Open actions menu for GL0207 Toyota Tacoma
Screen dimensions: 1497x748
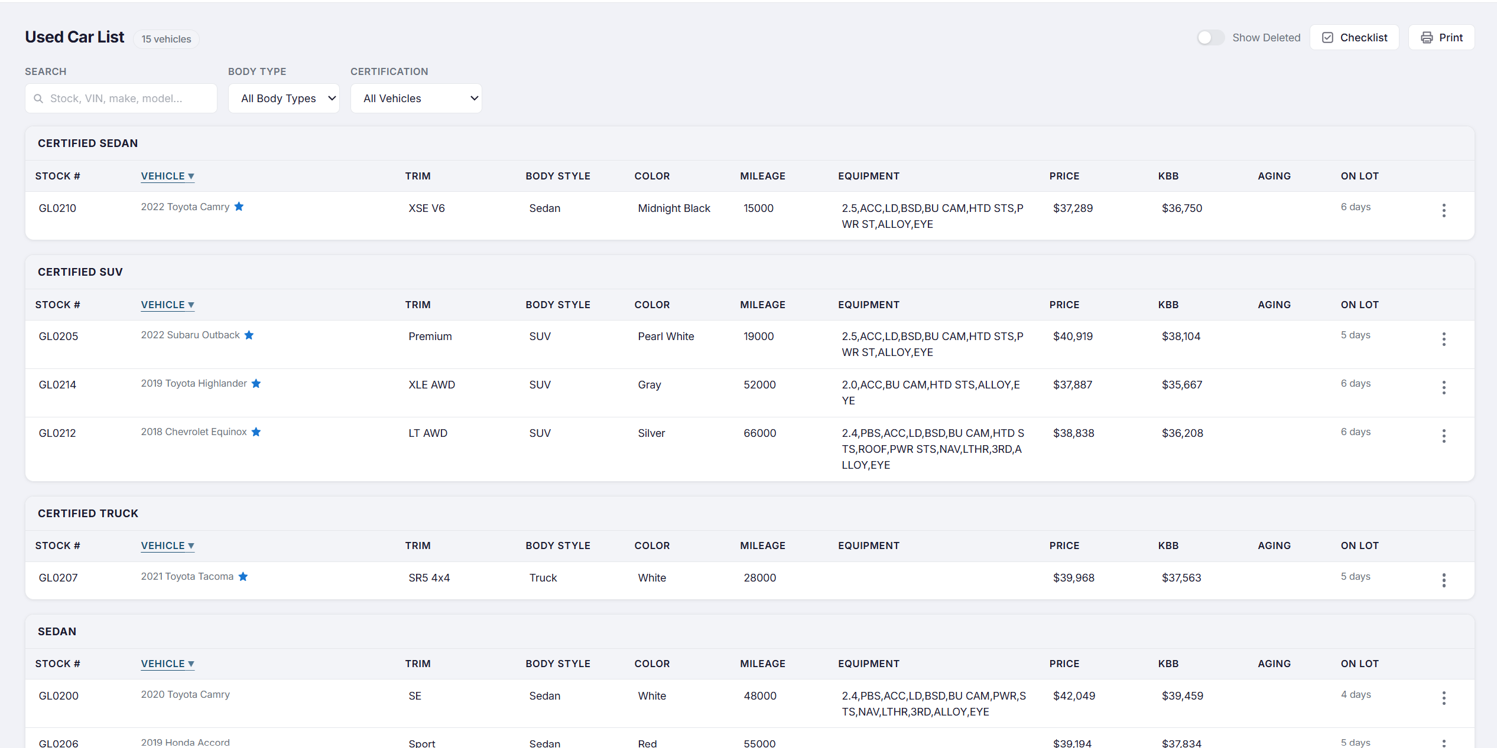click(1443, 580)
